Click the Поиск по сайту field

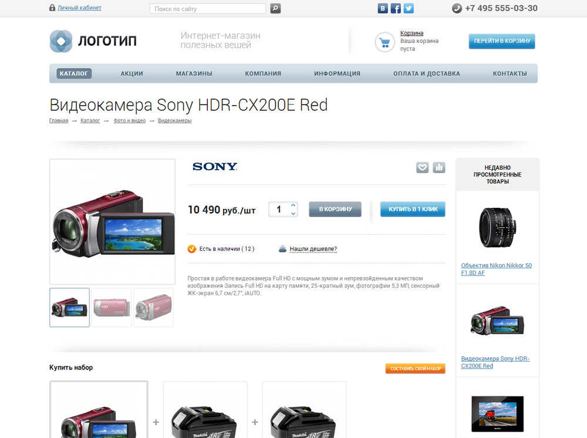click(x=208, y=9)
